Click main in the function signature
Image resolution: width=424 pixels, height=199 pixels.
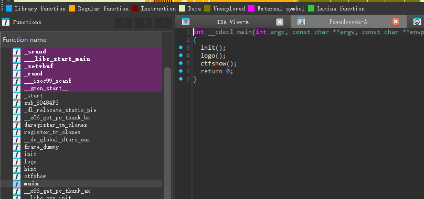tap(245, 32)
